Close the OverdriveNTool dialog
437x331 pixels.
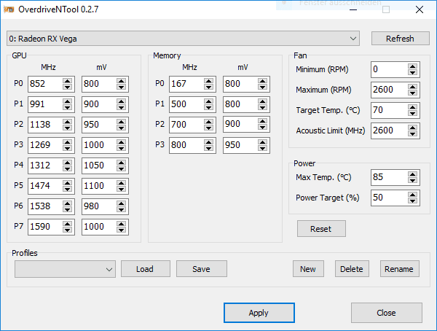[x=387, y=313]
